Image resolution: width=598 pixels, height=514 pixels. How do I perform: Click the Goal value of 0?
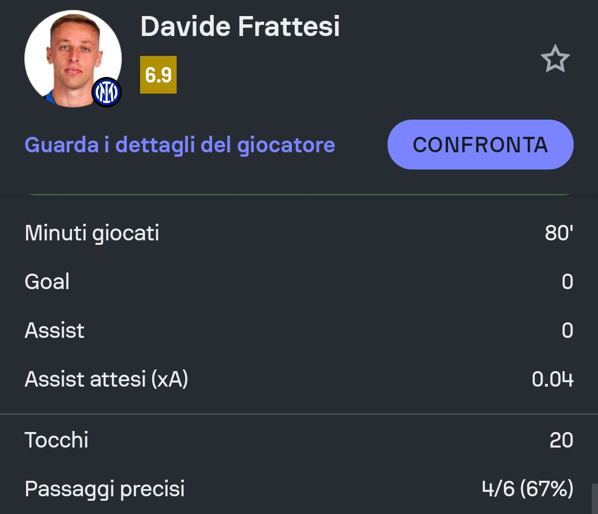pyautogui.click(x=567, y=281)
